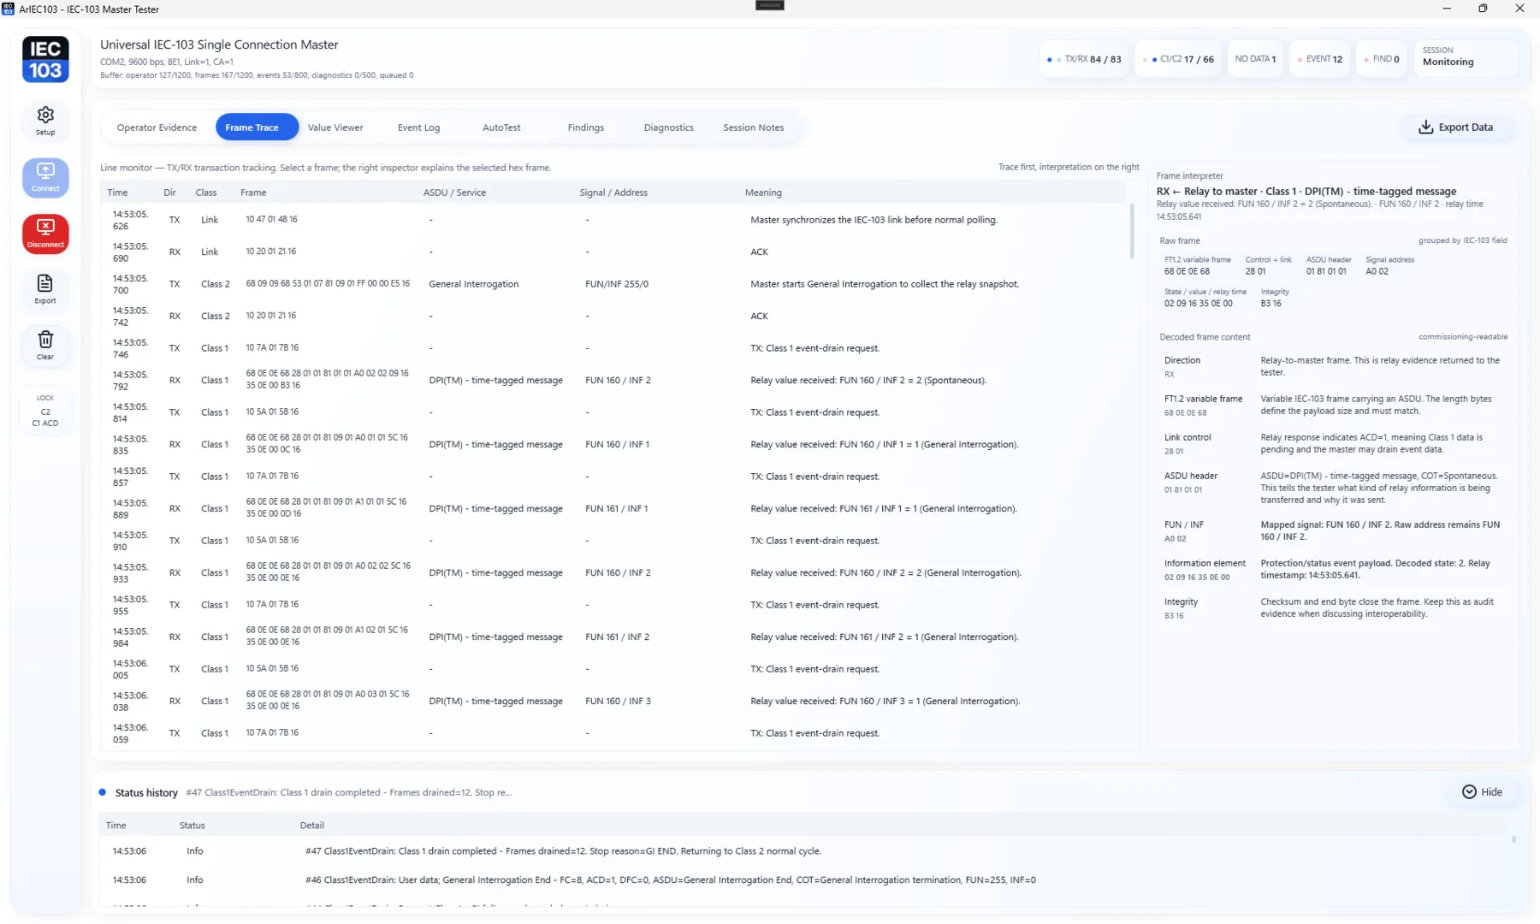Open the Diagnostics tab
This screenshot has height=924, width=1540.
(x=668, y=127)
